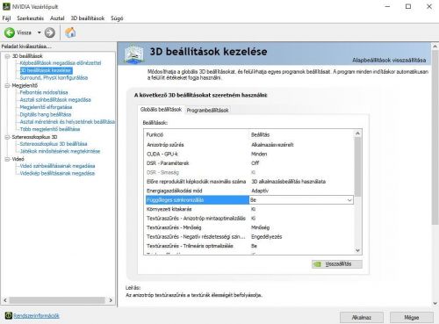Open the Súgó menu
Screen dimensions: 439x324
click(x=117, y=18)
